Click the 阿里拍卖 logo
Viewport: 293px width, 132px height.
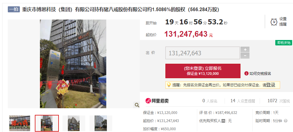click(157, 101)
